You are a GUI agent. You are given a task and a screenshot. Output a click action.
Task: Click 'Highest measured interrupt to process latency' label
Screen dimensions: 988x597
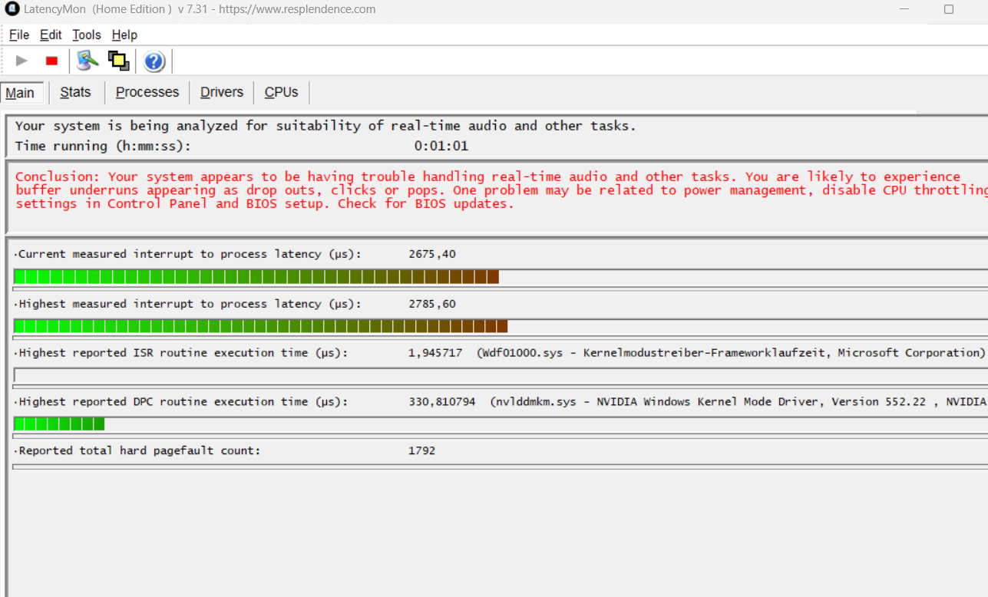190,304
